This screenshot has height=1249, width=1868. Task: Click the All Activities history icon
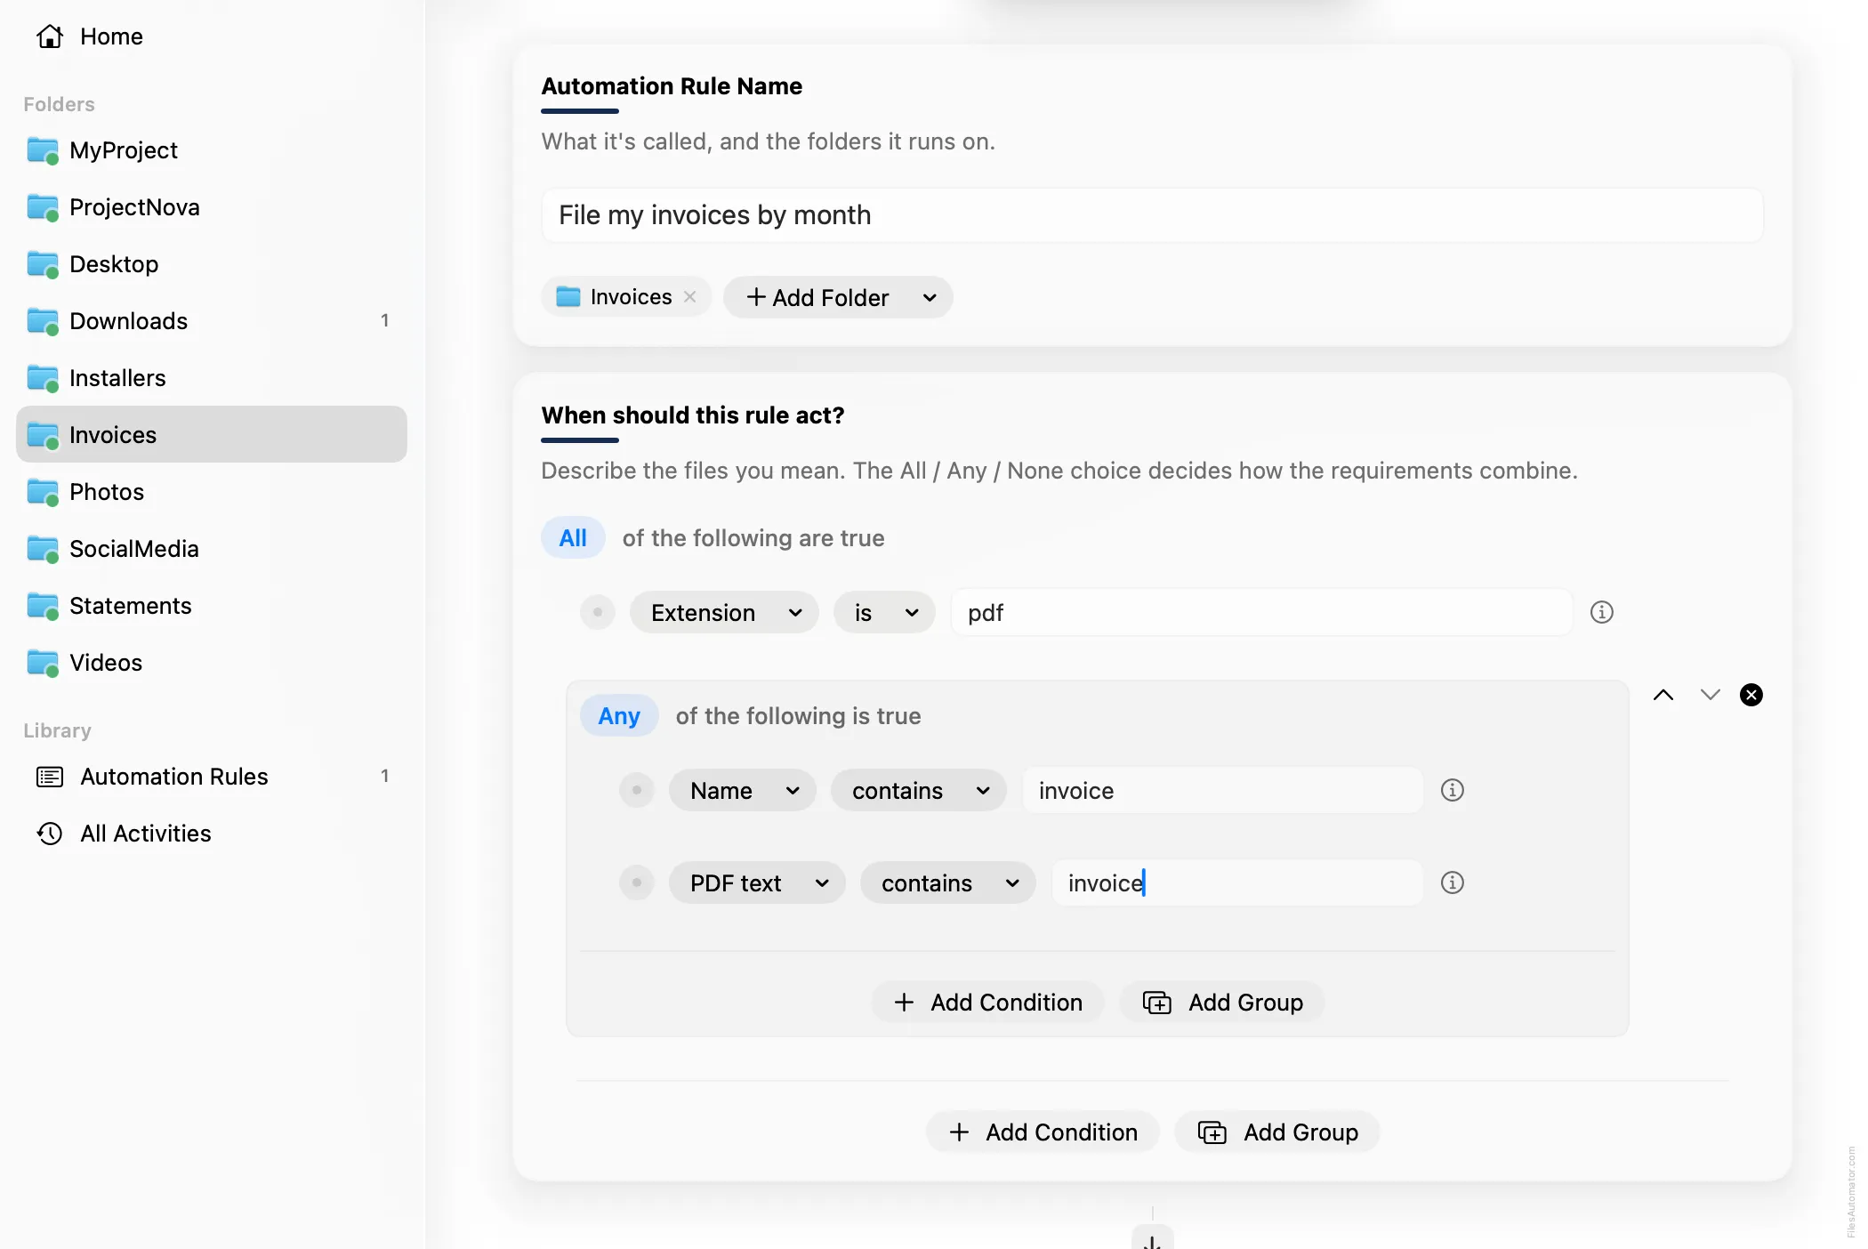coord(50,834)
